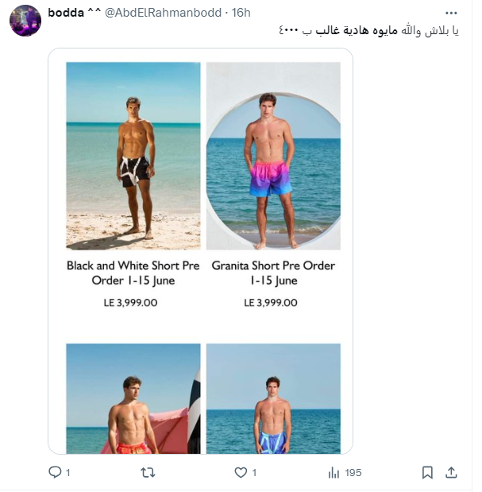The width and height of the screenshot is (482, 492).
Task: Click LE 3,999.00 price under Granita Short
Action: (x=271, y=303)
